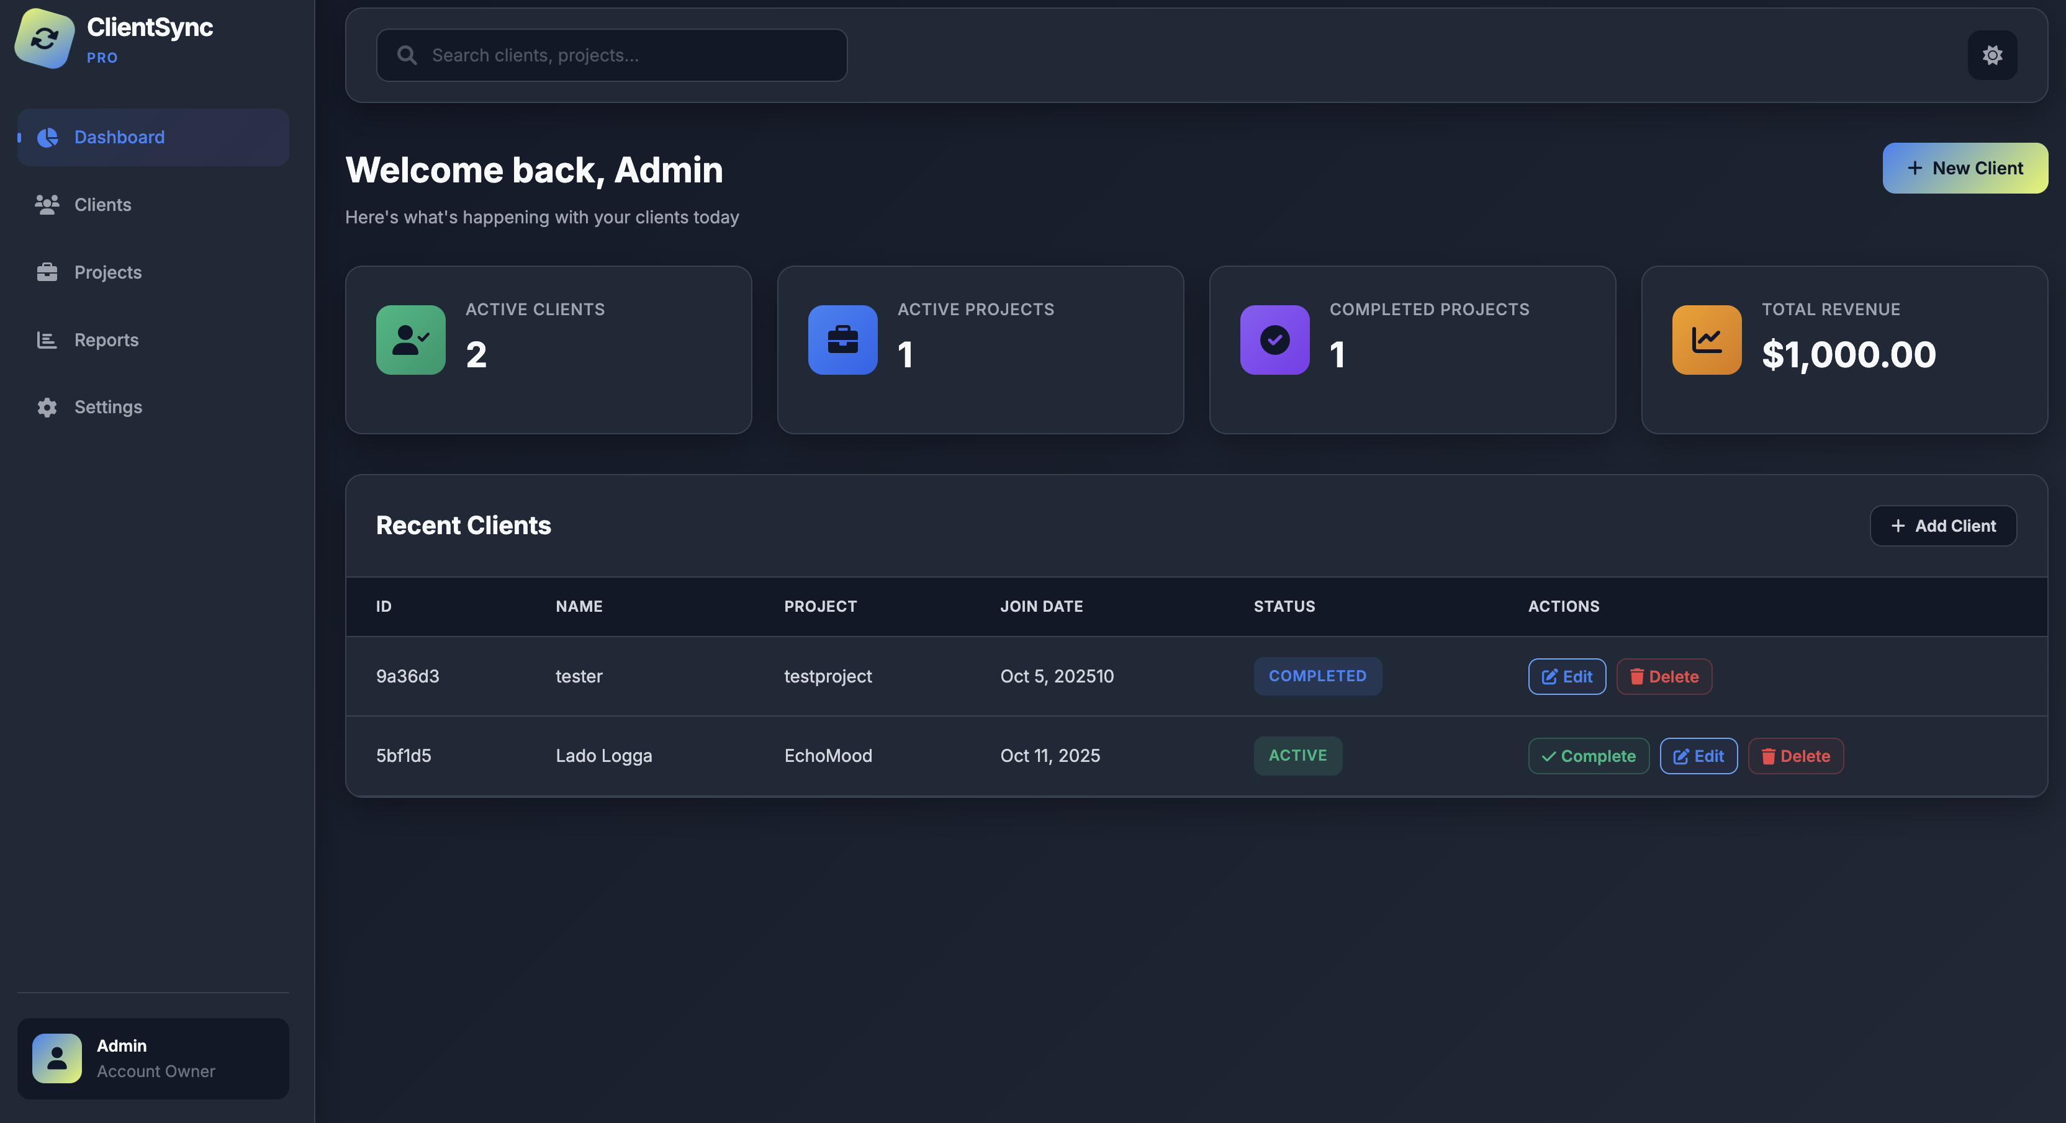Open Settings from the sidebar

pyautogui.click(x=107, y=407)
